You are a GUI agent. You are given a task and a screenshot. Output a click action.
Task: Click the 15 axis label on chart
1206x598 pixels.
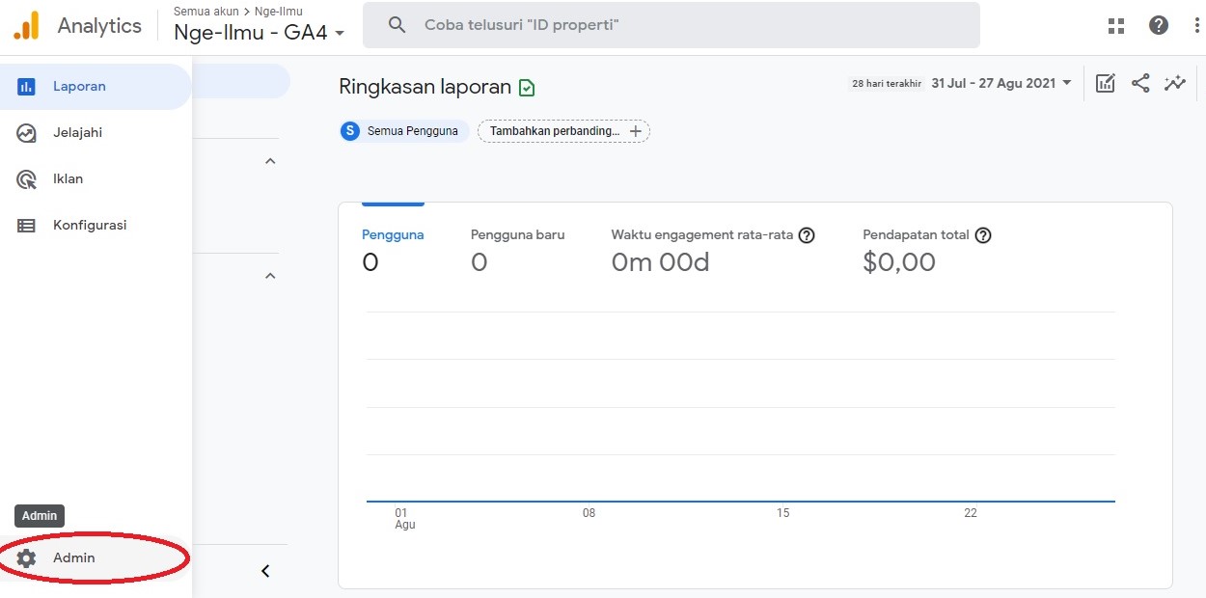pyautogui.click(x=783, y=513)
